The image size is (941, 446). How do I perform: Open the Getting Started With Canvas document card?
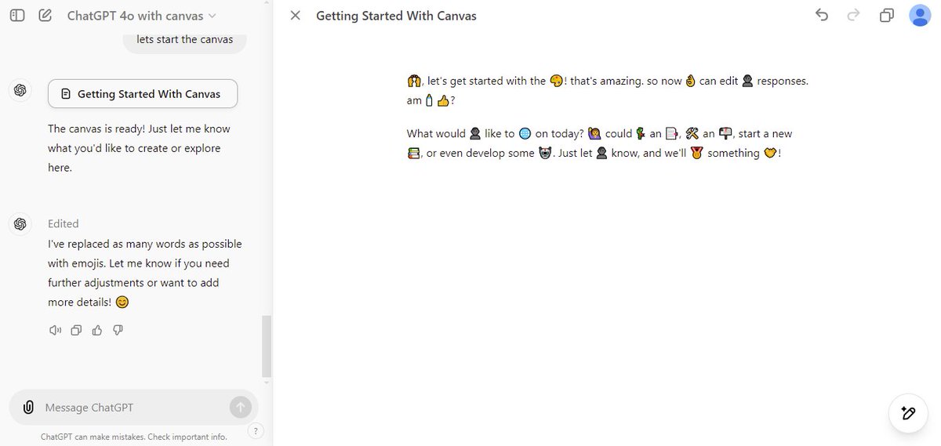[x=143, y=94]
